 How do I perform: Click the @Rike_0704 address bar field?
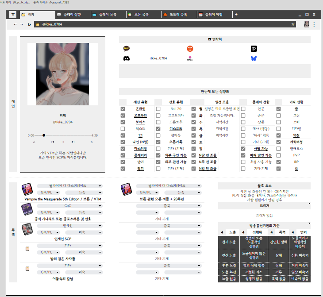pyautogui.click(x=165, y=24)
